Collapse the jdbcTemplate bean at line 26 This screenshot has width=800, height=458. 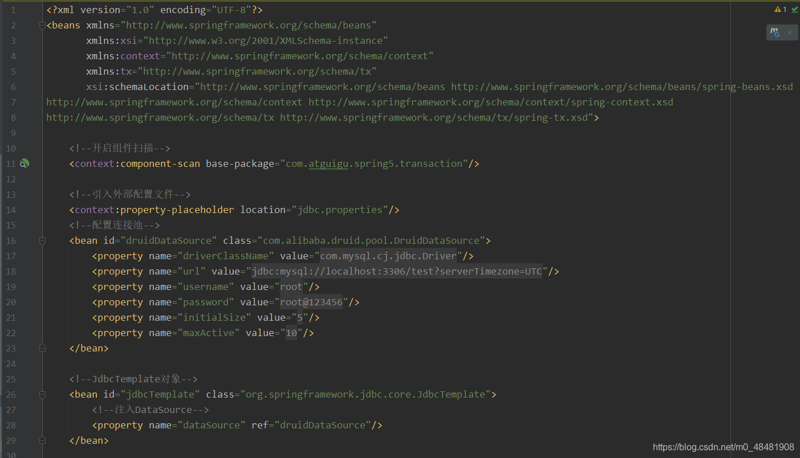pos(42,394)
